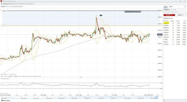The image size is (187, 102).
Task: Select the turbo row with Hebel 19
Action: pos(175,33)
